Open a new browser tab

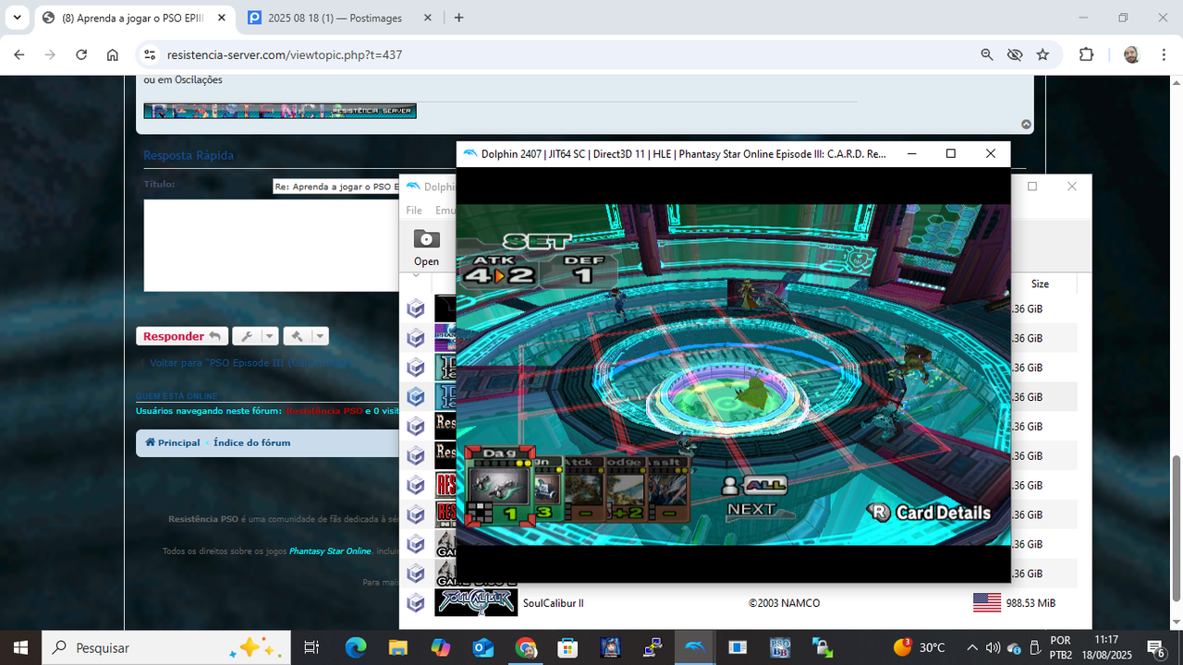[x=459, y=18]
